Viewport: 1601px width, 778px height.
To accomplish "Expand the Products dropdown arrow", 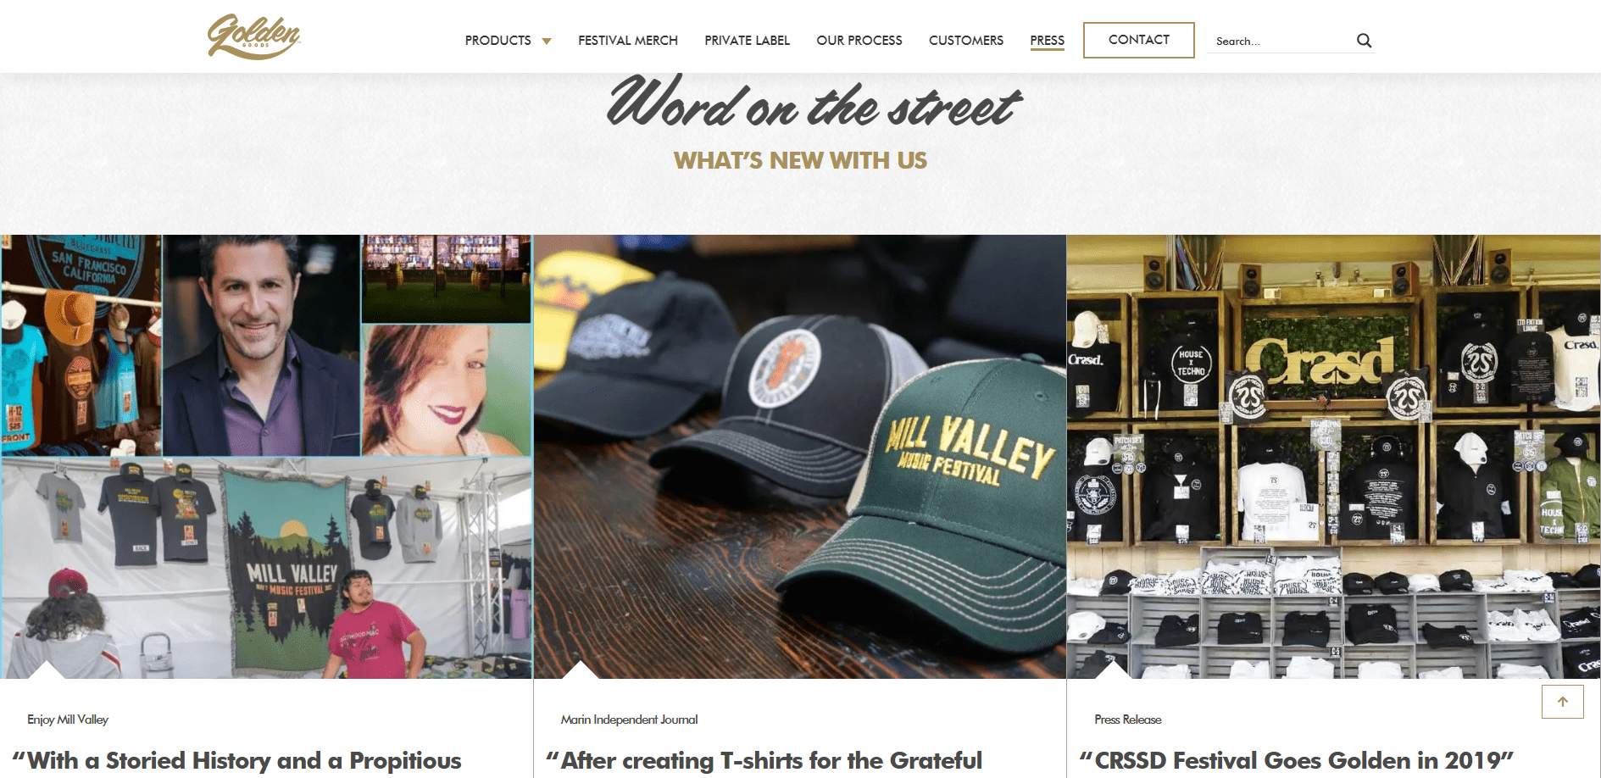I will [x=547, y=41].
